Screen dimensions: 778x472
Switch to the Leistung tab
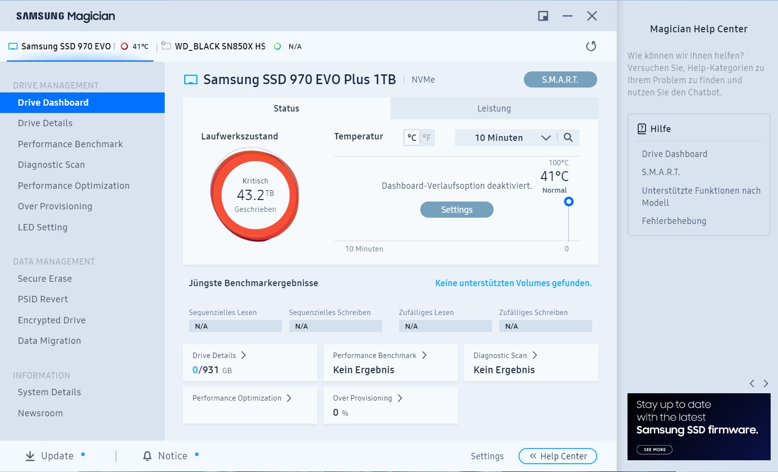494,109
